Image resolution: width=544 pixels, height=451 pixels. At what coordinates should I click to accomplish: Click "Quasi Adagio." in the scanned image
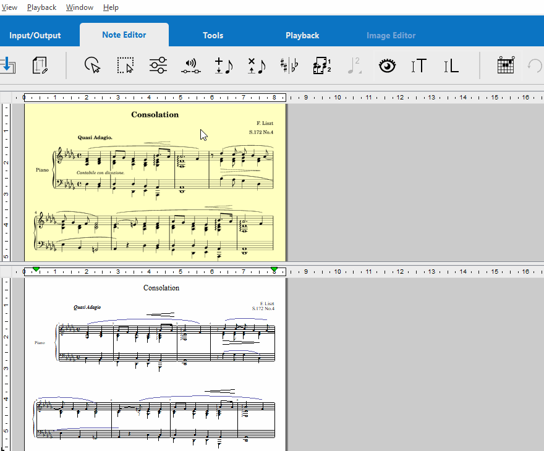95,137
